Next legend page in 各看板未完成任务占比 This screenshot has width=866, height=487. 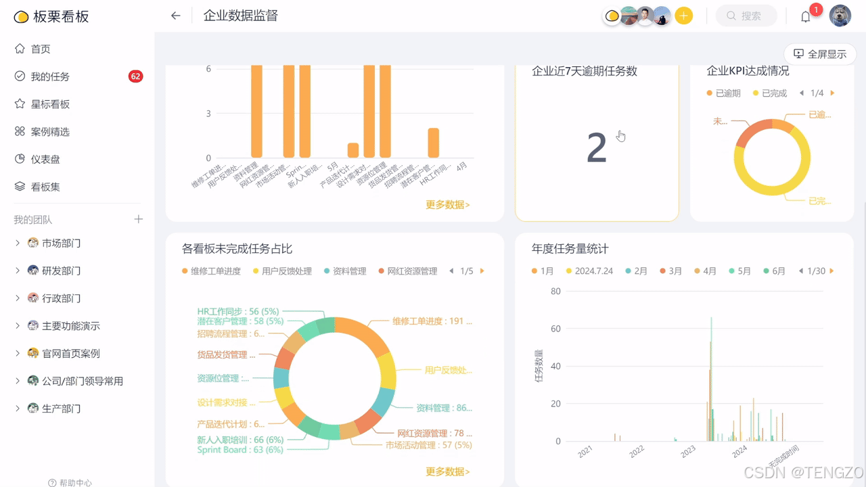482,271
